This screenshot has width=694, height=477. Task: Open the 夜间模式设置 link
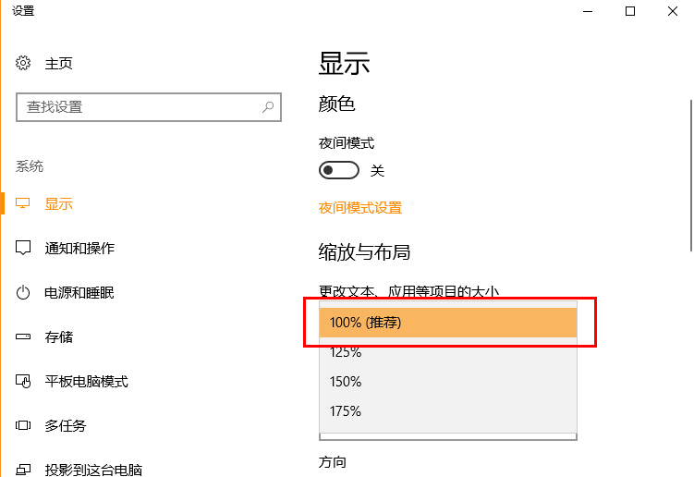tap(360, 208)
